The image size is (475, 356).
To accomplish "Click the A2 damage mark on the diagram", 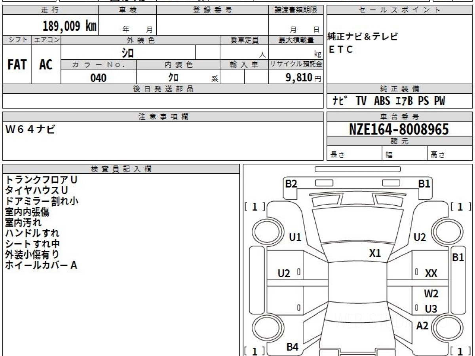I will pyautogui.click(x=423, y=326).
